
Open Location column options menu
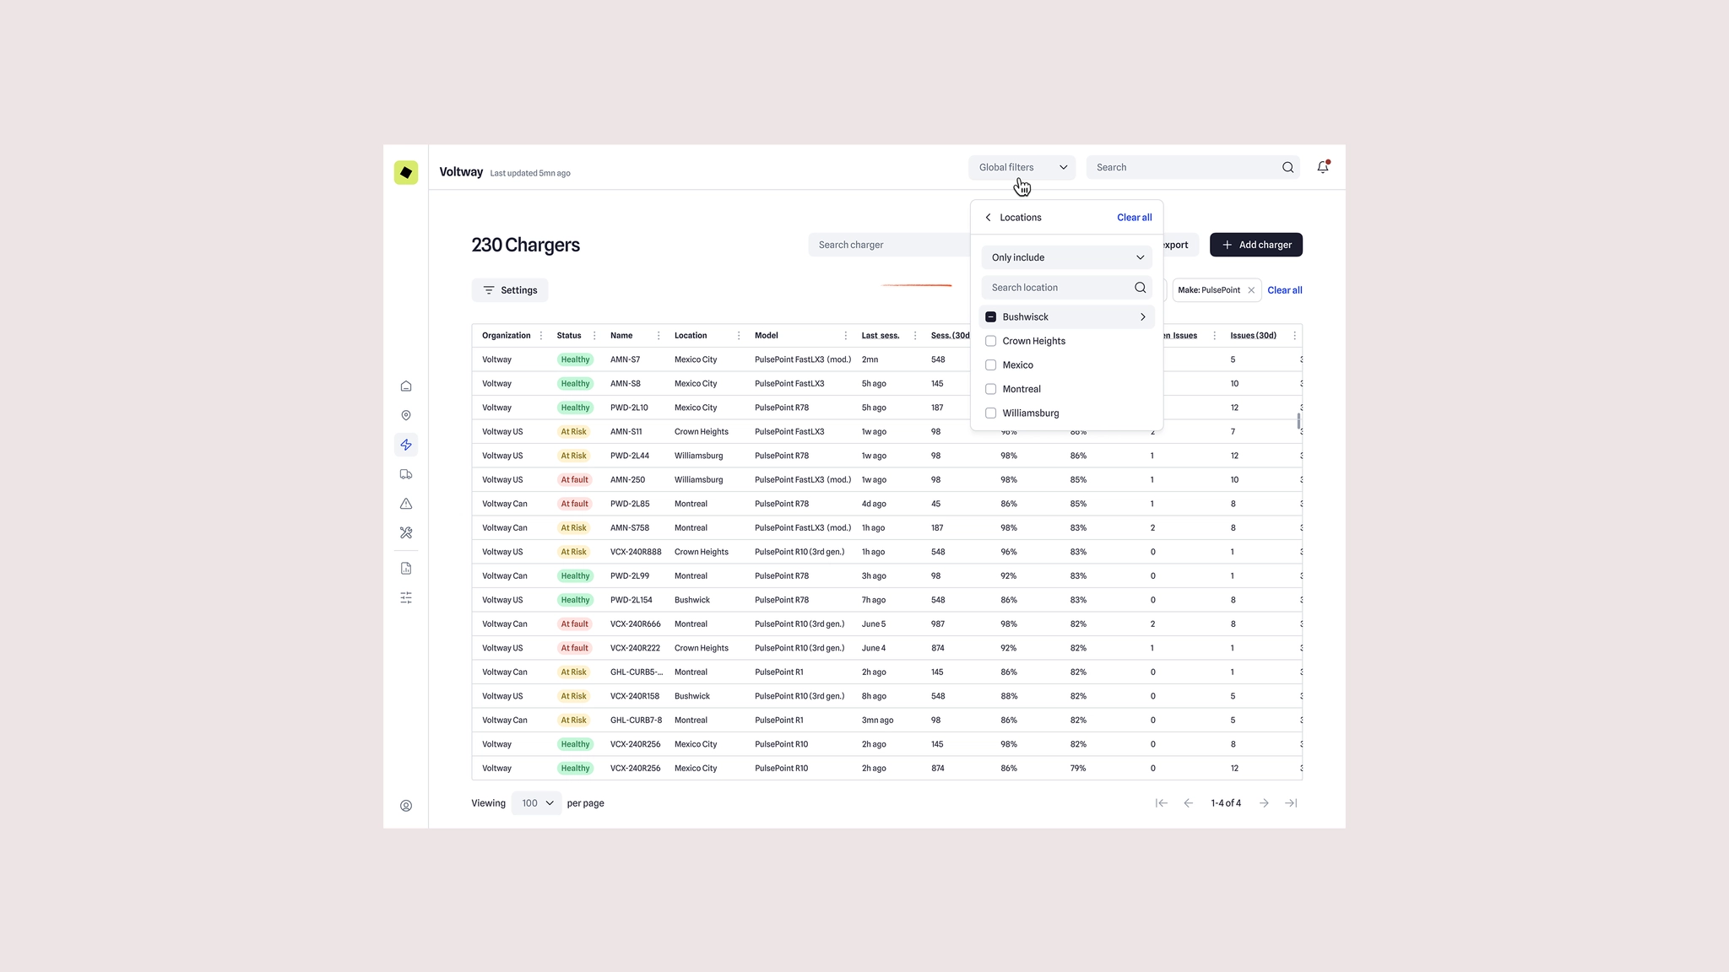coord(739,336)
